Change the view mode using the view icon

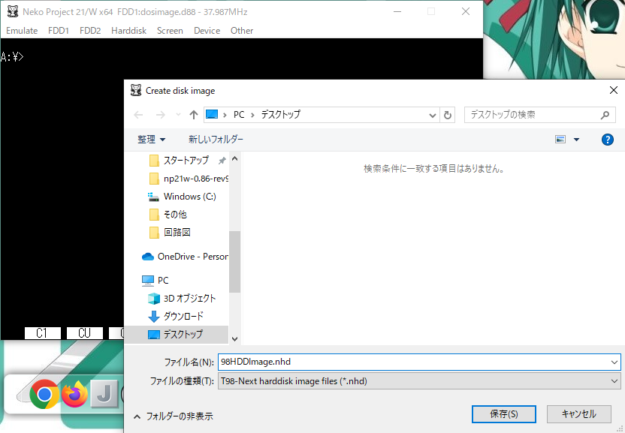tap(560, 140)
